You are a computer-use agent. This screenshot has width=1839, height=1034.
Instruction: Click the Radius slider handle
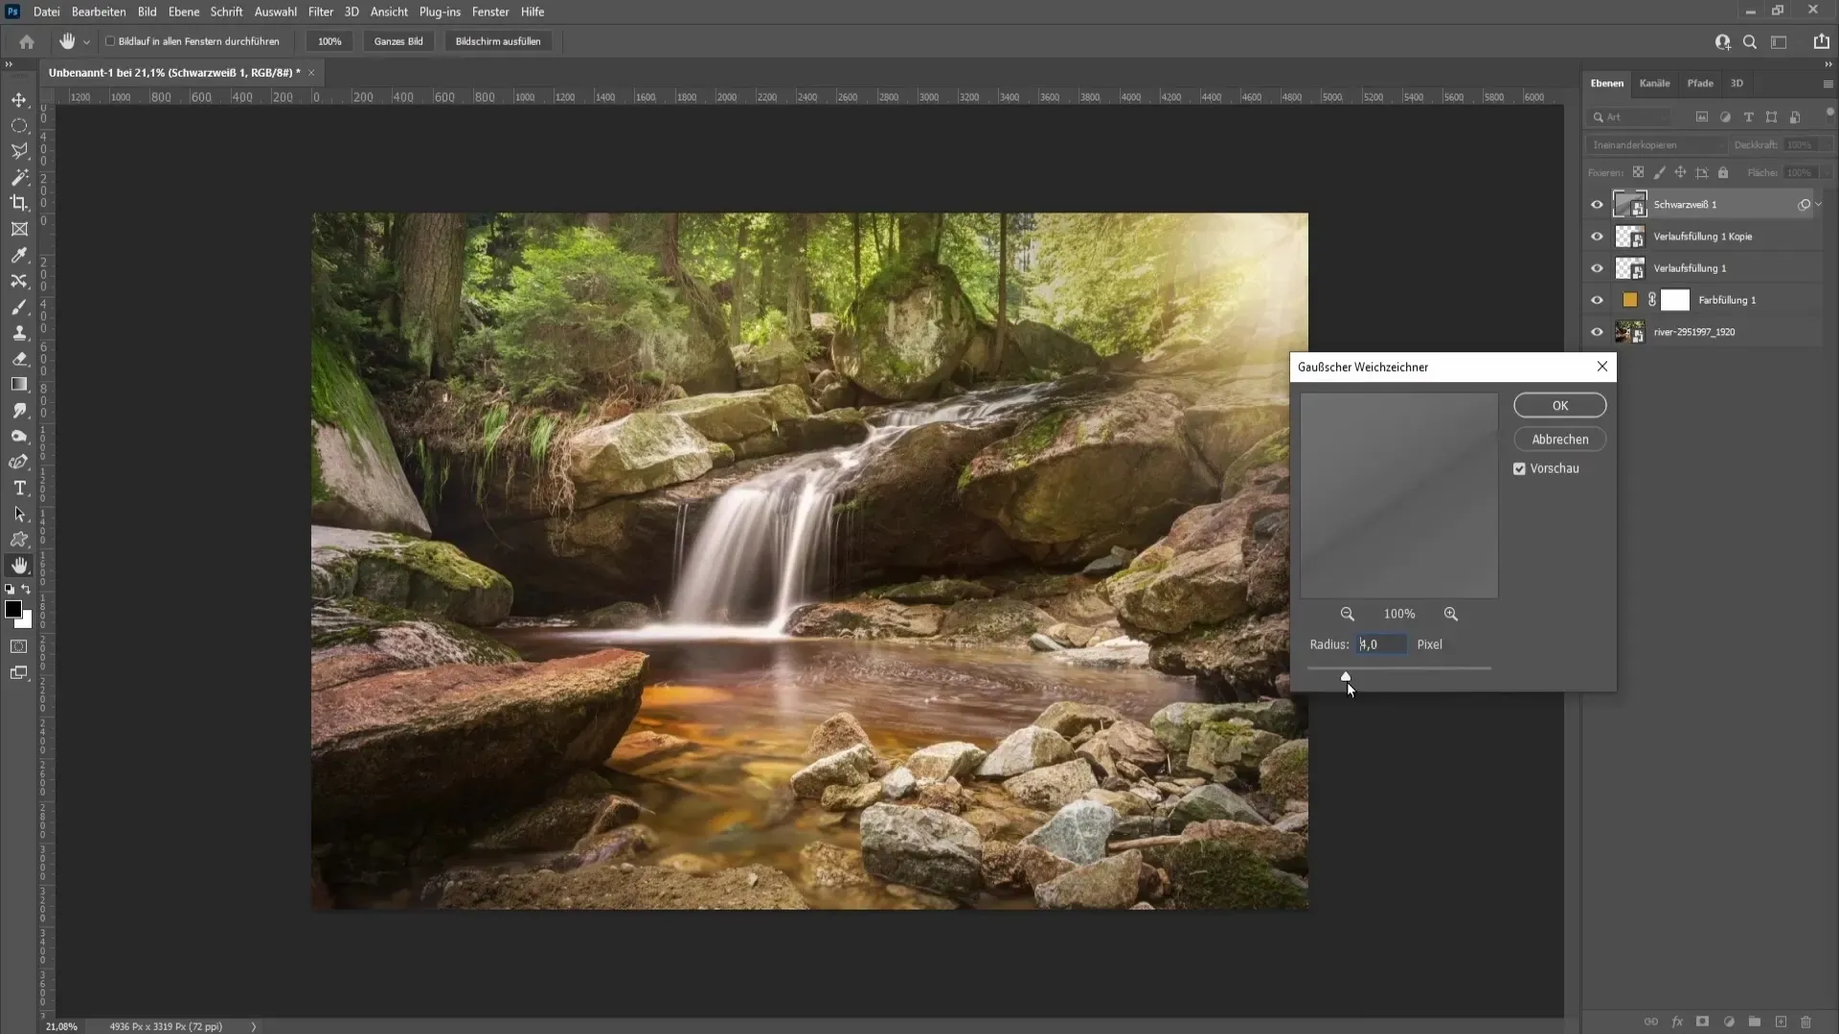click(x=1346, y=676)
